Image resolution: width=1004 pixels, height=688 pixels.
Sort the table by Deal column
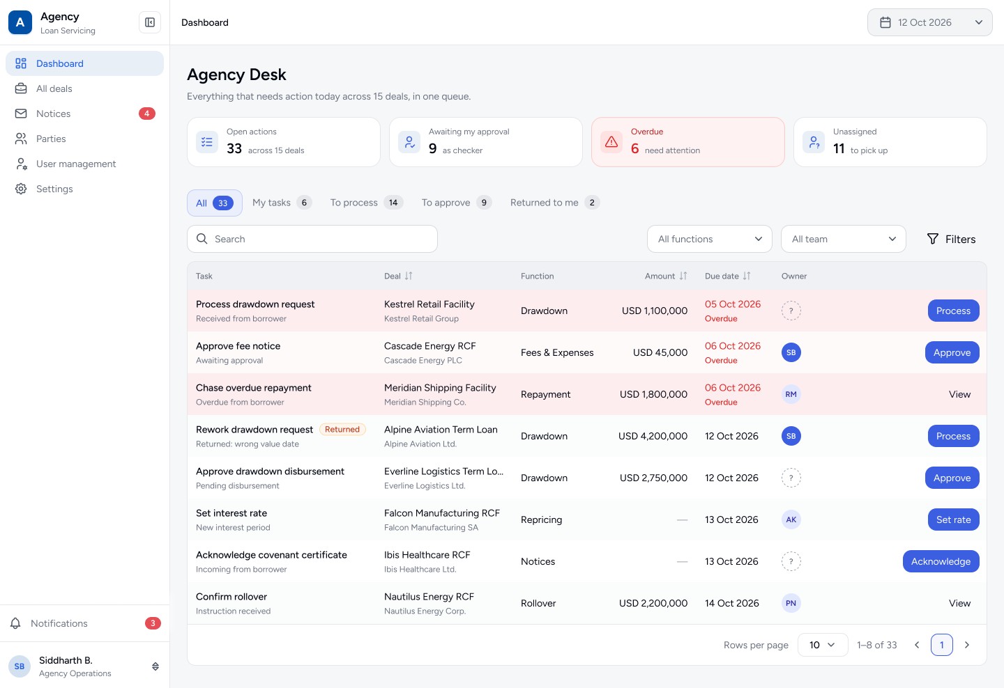409,276
